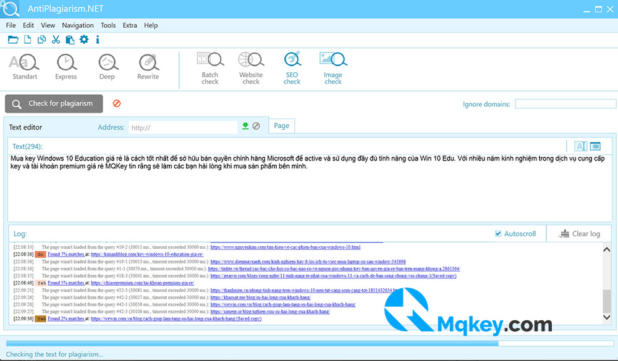618x361 pixels.
Task: Choose the Rewrite mode
Action: (x=148, y=67)
